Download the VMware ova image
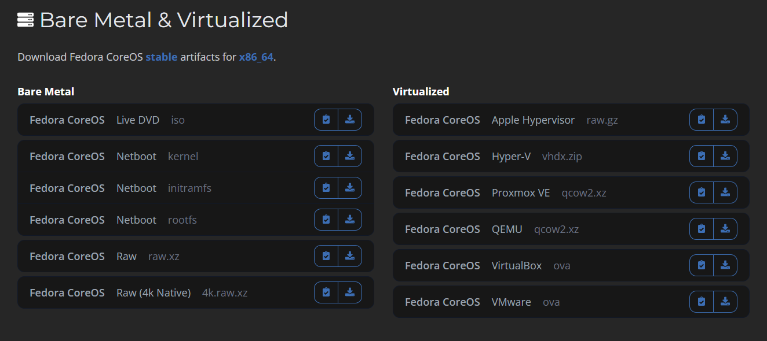The image size is (767, 341). tap(725, 302)
